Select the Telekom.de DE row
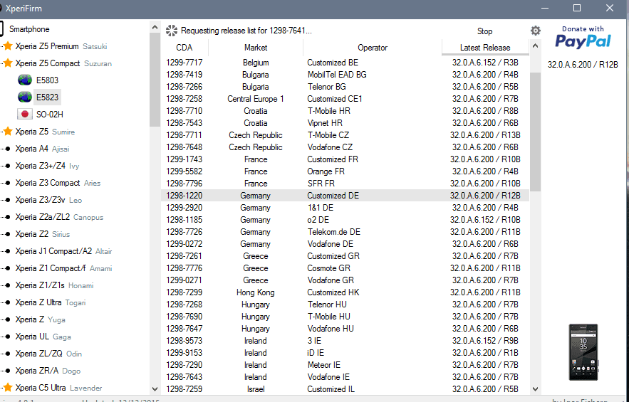This screenshot has width=629, height=402. click(345, 232)
